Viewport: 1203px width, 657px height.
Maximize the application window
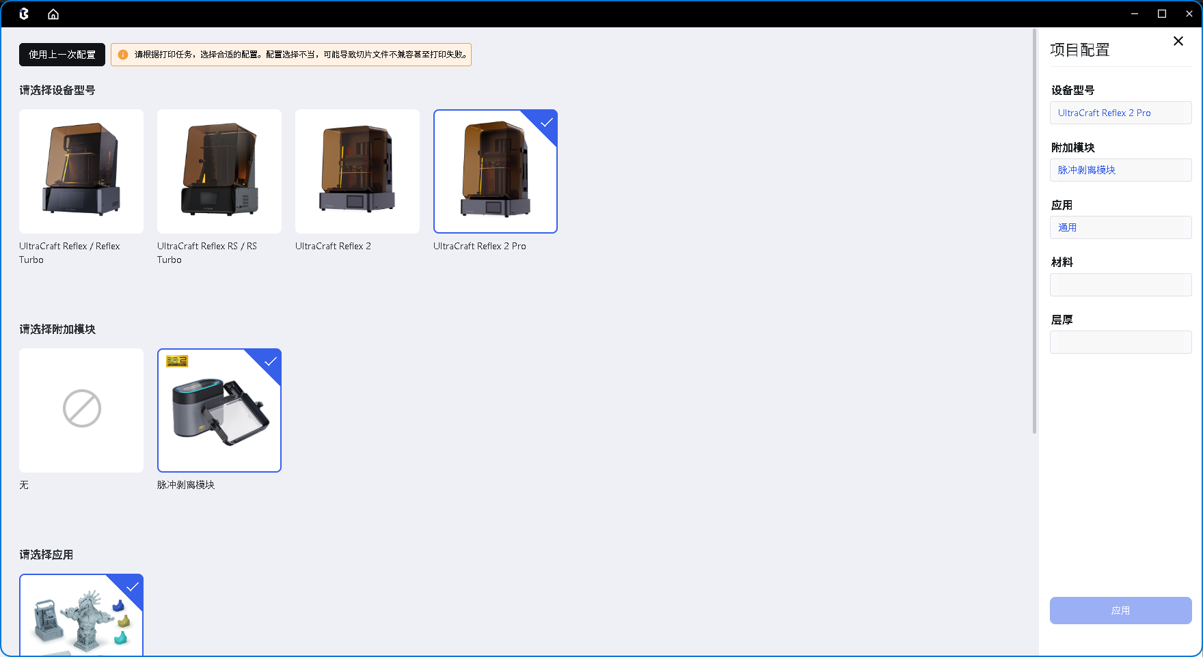click(x=1162, y=14)
